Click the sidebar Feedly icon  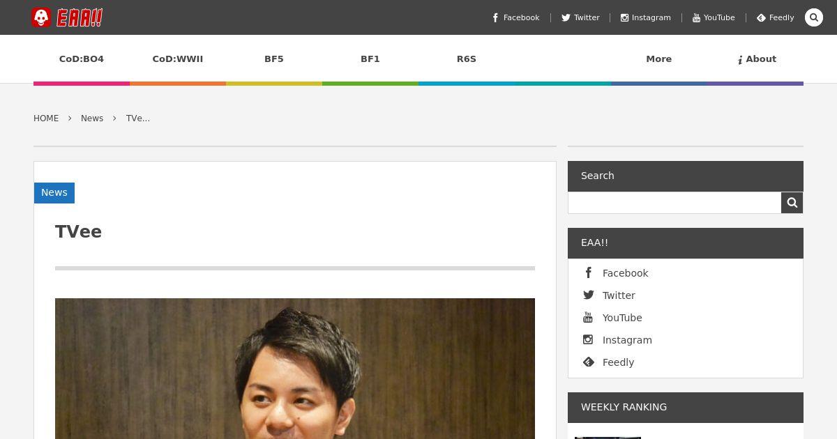(x=589, y=362)
